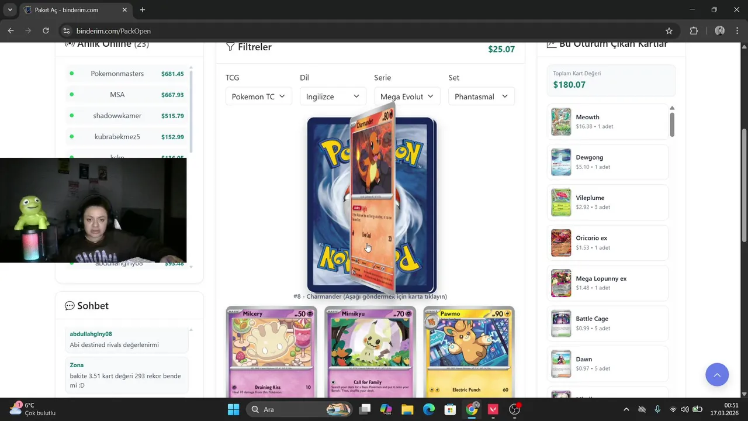Viewport: 748px width, 421px height.
Task: Open clock and date 00:51
Action: click(723, 409)
